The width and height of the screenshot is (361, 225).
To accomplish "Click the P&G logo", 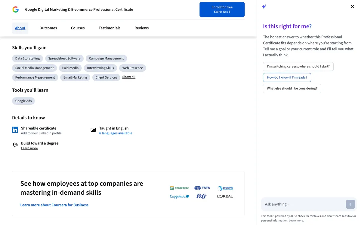I will (x=201, y=196).
